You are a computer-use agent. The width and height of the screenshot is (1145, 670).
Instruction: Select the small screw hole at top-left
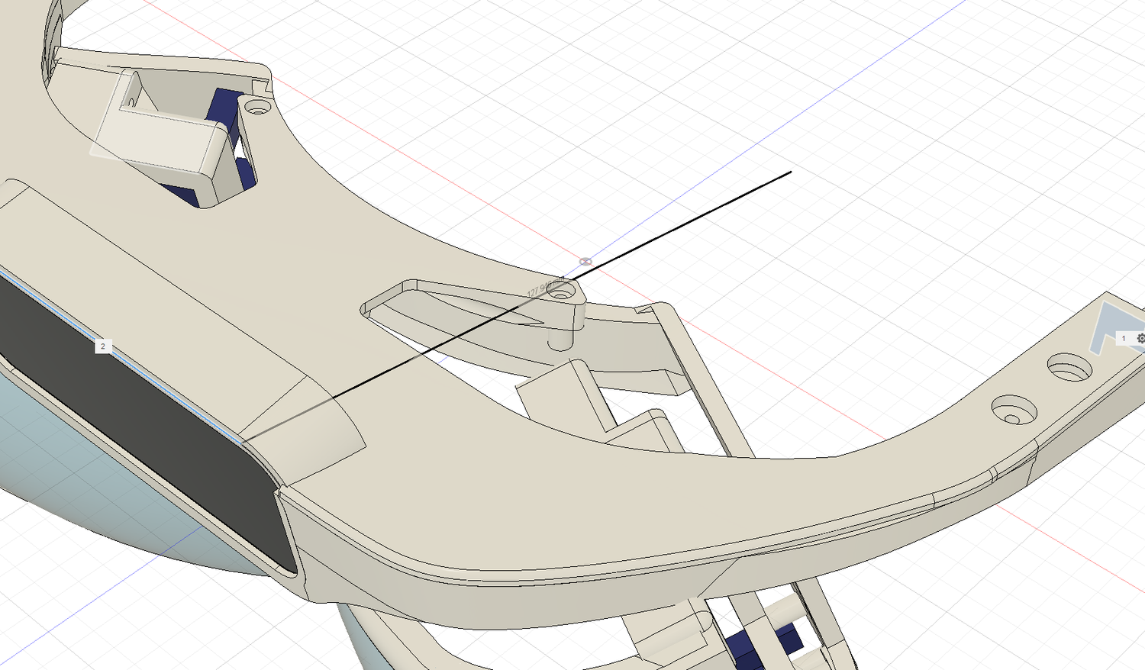258,108
